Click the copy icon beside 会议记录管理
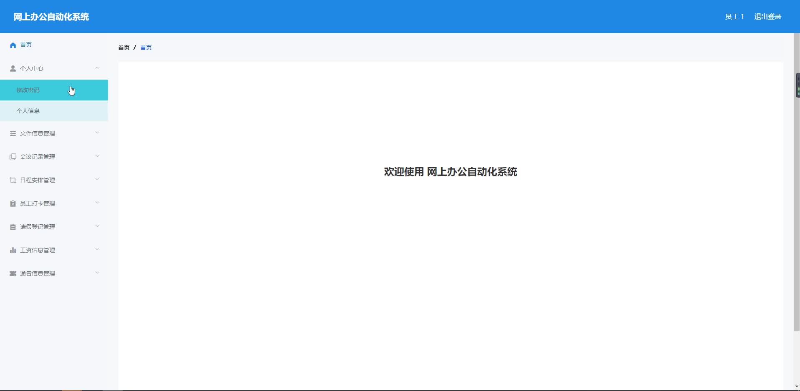The height and width of the screenshot is (391, 800). 13,156
